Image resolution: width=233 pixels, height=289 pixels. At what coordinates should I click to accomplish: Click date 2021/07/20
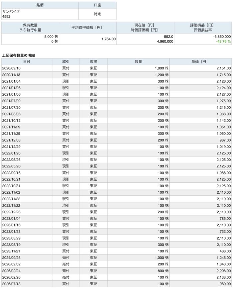coord(11,107)
